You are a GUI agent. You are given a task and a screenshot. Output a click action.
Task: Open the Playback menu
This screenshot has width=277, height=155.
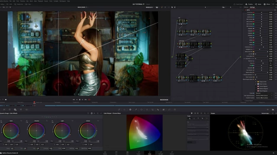coord(40,1)
